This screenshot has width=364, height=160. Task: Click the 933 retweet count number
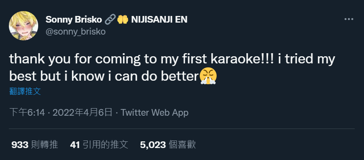click(x=20, y=145)
